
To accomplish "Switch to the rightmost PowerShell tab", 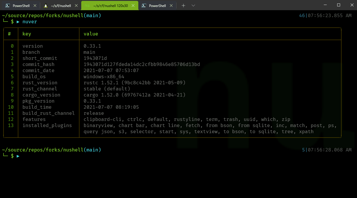I will [x=157, y=5].
